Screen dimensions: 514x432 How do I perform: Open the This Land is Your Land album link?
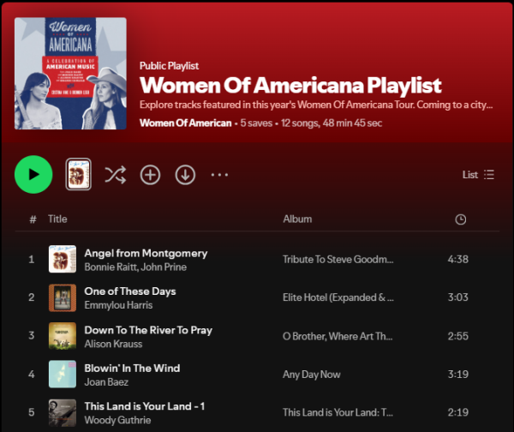[x=338, y=412]
